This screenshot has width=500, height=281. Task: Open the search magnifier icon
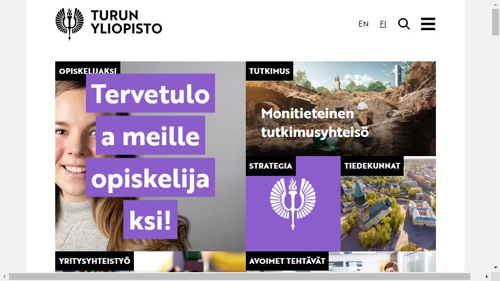point(404,24)
